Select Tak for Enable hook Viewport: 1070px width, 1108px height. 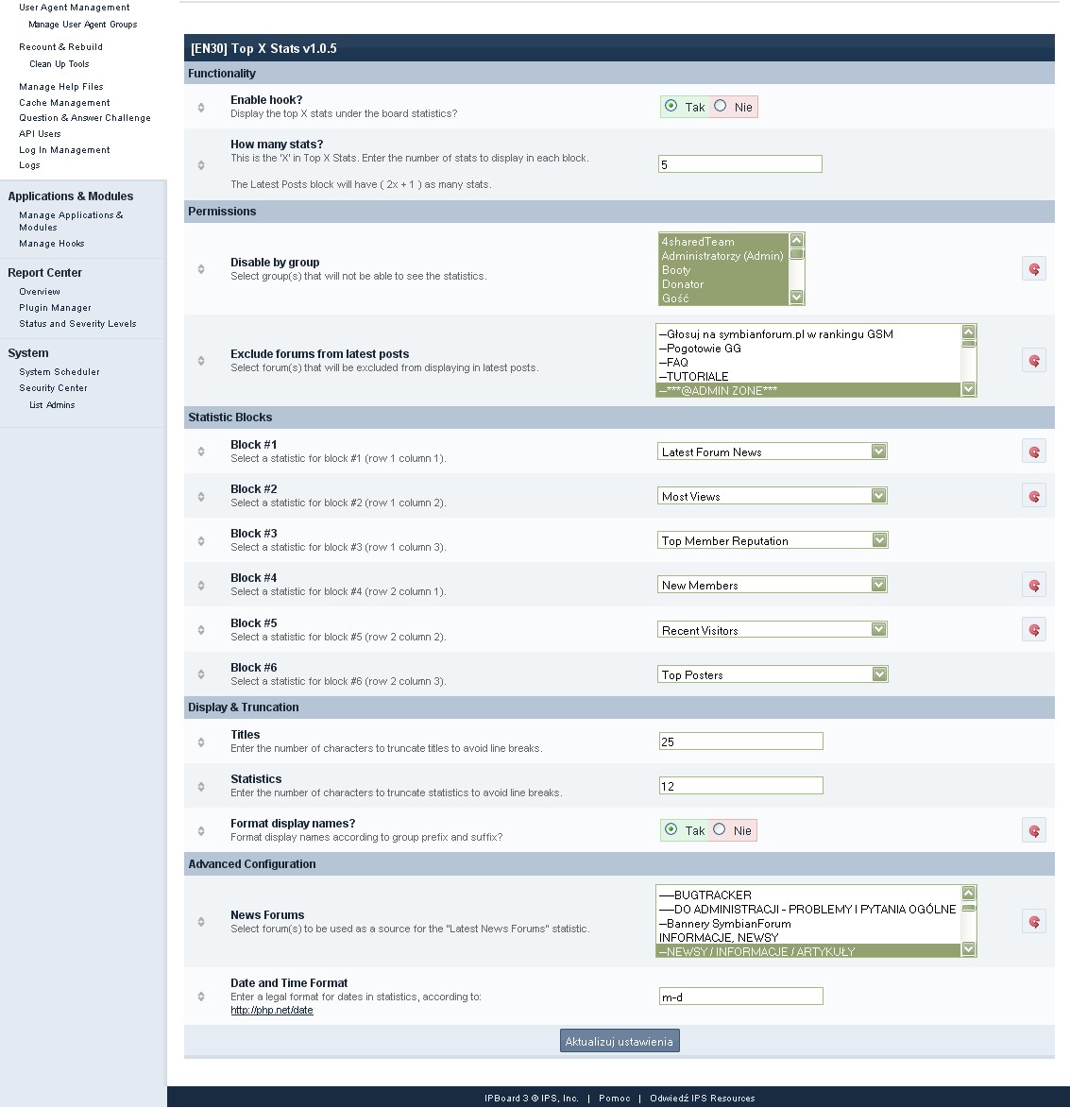[x=671, y=106]
